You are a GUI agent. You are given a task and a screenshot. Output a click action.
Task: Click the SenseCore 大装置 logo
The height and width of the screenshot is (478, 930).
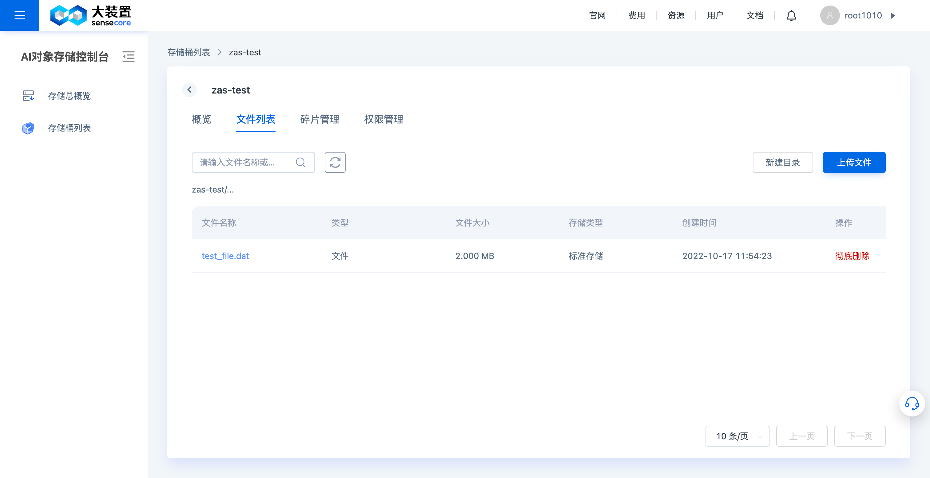(x=91, y=15)
